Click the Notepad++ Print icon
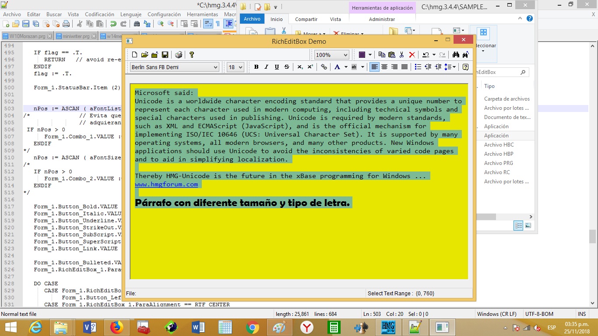Viewport: 598px width, 336px height. click(66, 24)
